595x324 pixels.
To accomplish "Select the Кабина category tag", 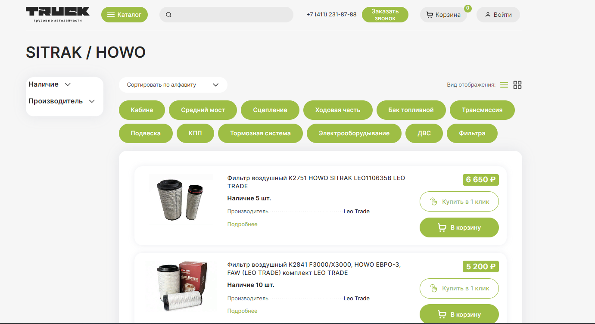I will pos(142,110).
